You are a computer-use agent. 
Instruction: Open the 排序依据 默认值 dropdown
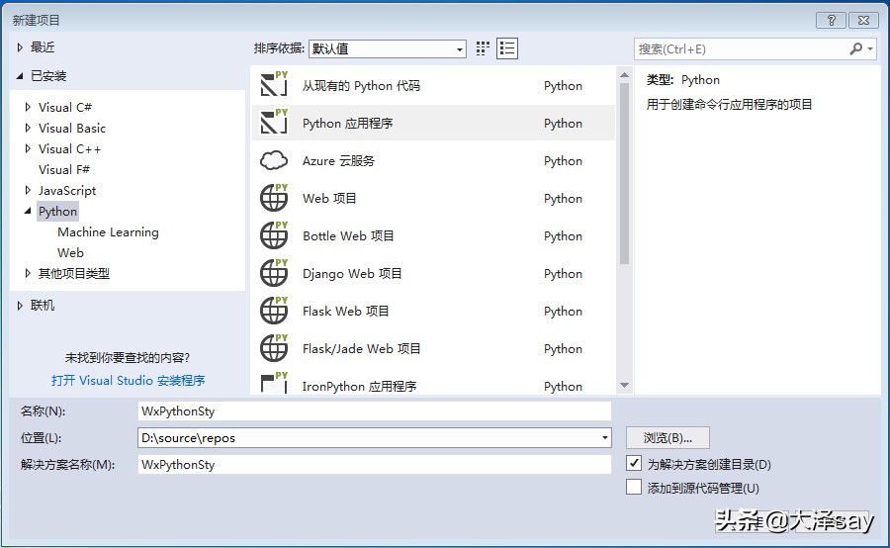[388, 48]
